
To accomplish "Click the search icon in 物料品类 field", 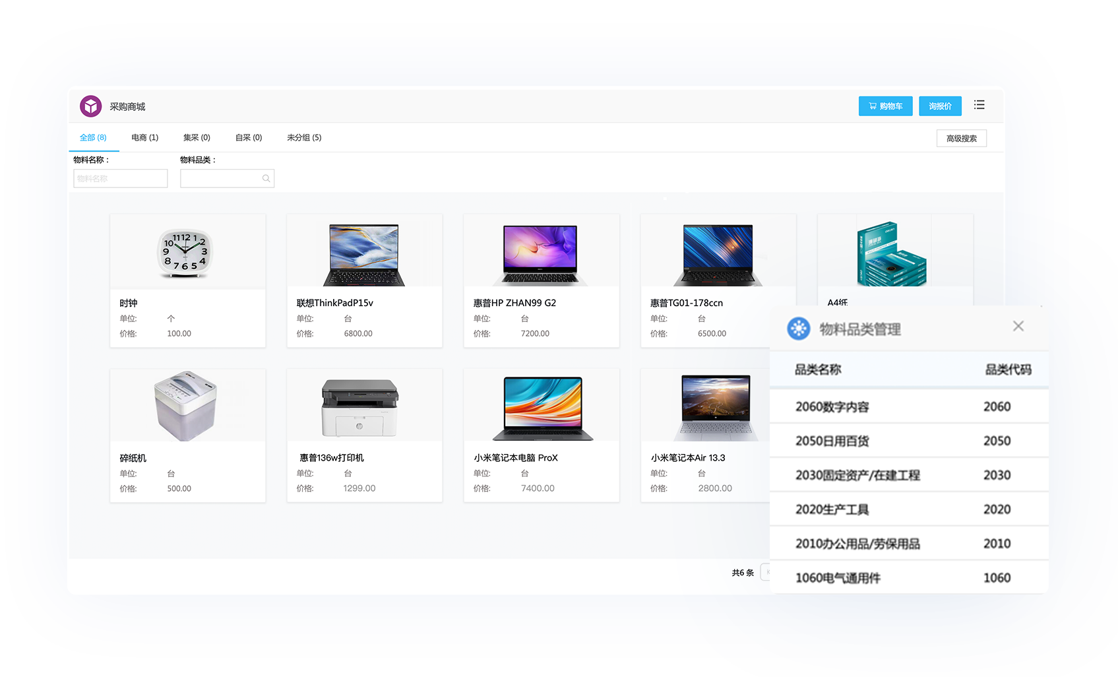I will point(266,179).
